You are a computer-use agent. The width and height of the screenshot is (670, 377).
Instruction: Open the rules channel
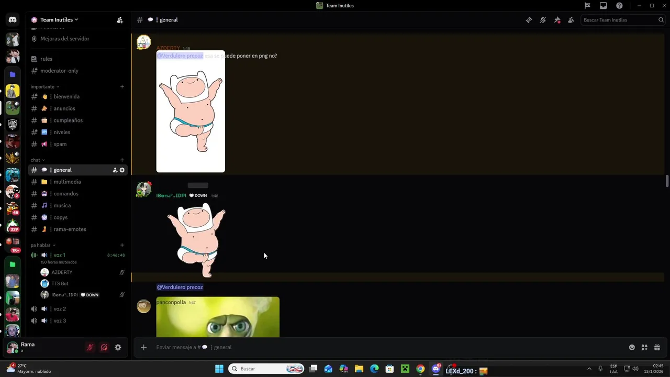[x=77, y=59]
